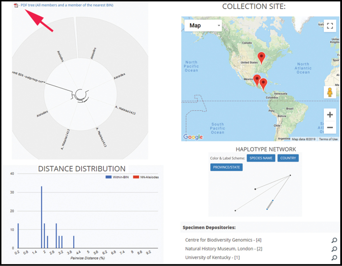Viewport: 342px width, 266px height.
Task: Click the PDF file icon
Action: point(16,5)
